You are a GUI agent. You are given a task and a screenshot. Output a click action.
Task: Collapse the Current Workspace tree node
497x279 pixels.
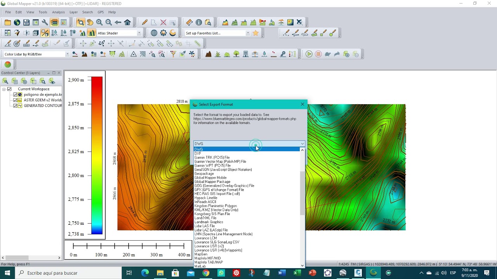4,89
